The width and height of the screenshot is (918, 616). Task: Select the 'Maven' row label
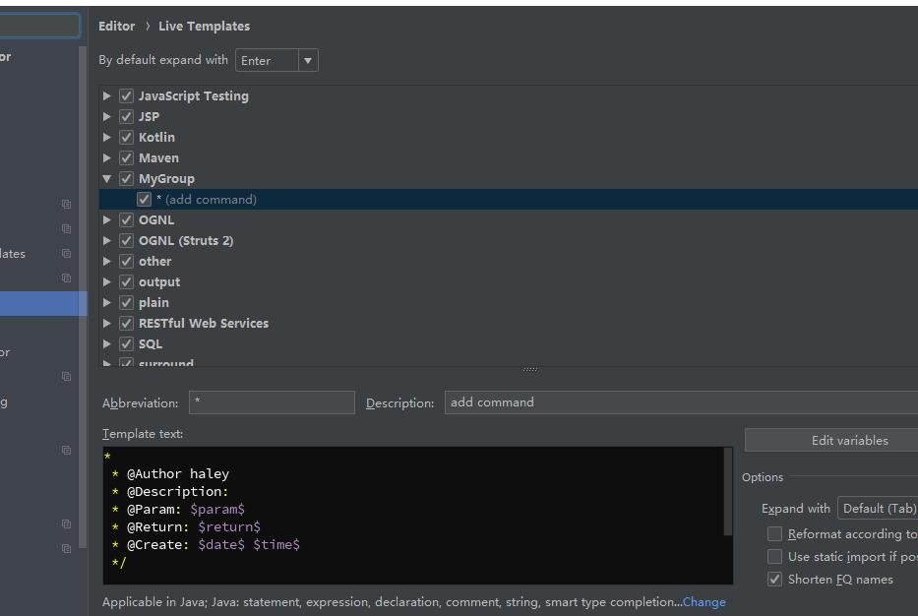158,158
